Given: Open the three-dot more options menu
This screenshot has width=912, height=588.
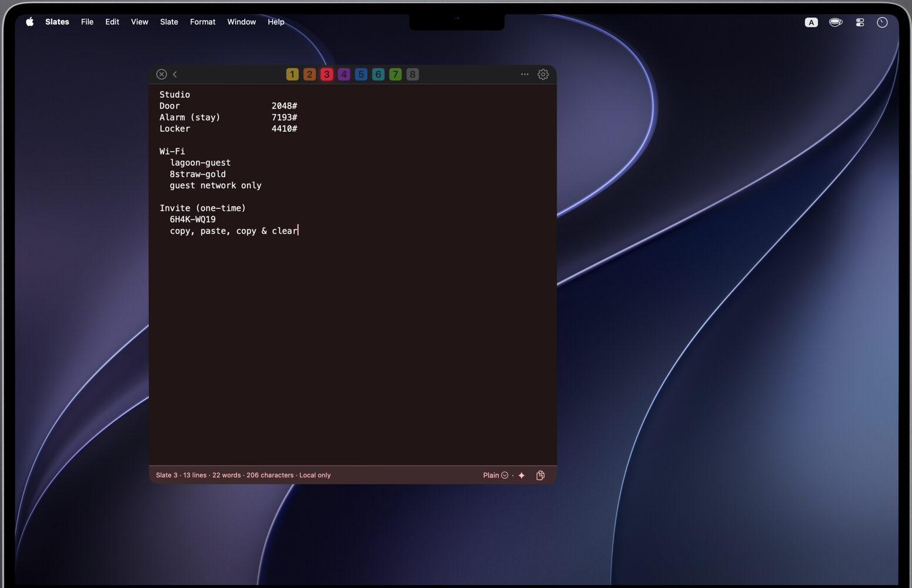Looking at the screenshot, I should tap(525, 74).
